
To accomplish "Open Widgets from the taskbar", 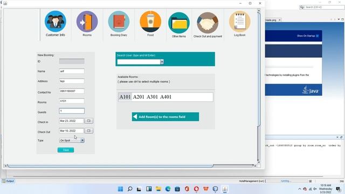I will click(x=149, y=189).
